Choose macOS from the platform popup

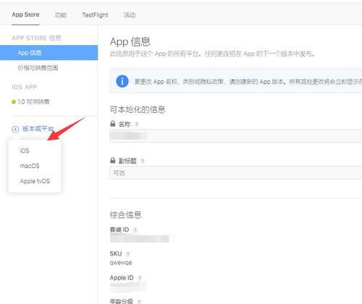coord(30,166)
